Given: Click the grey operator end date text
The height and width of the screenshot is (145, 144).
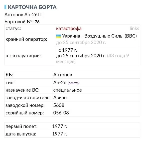Looking at the screenshot, I should pyautogui.click(x=81, y=43).
